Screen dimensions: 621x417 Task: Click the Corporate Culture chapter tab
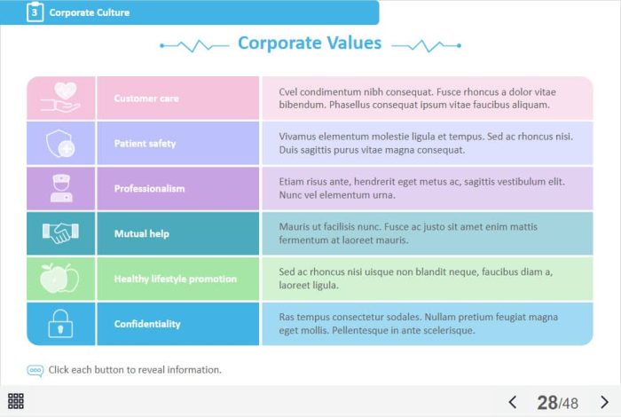pos(89,12)
